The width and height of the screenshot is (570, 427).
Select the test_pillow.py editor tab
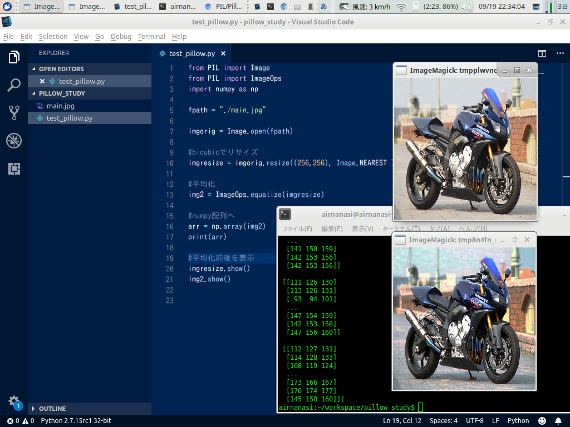click(x=192, y=53)
